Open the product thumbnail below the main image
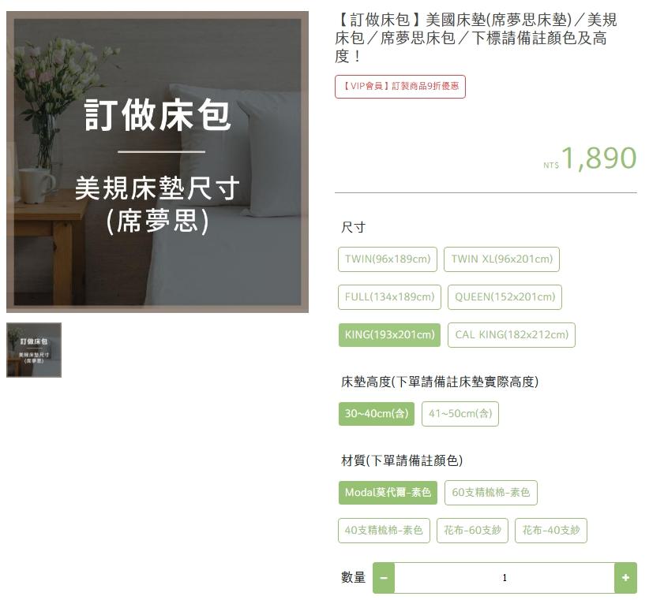The width and height of the screenshot is (649, 600). coord(34,350)
